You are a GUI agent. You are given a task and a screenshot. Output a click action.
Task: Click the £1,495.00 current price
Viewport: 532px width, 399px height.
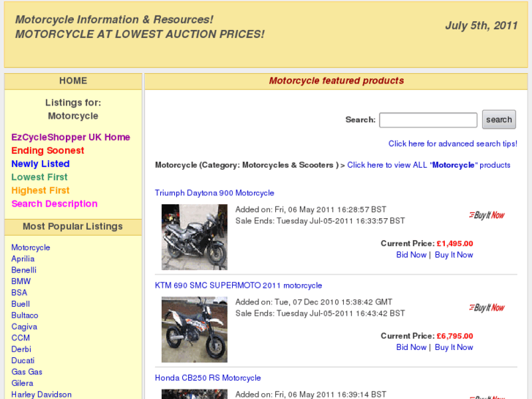pyautogui.click(x=454, y=244)
